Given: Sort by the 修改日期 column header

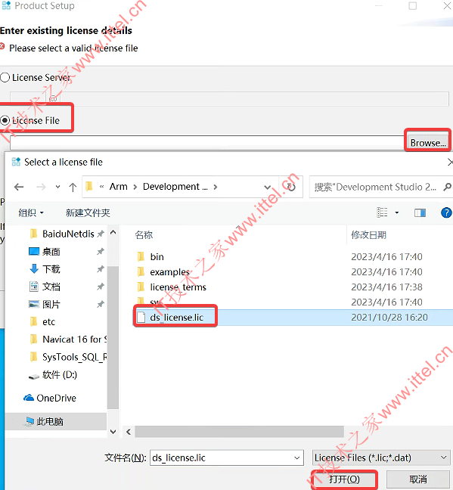Looking at the screenshot, I should point(369,234).
